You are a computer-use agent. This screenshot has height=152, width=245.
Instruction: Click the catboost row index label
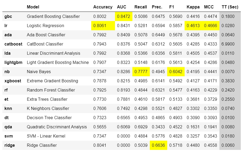tap(13, 44)
